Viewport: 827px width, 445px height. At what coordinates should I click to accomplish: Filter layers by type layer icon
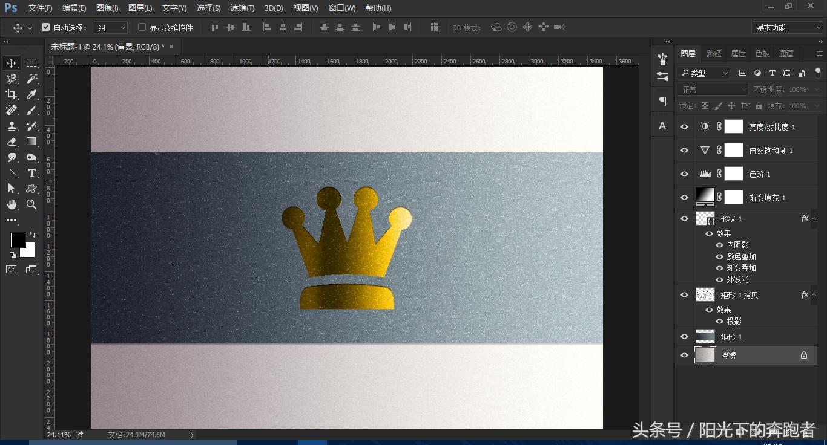tap(772, 73)
